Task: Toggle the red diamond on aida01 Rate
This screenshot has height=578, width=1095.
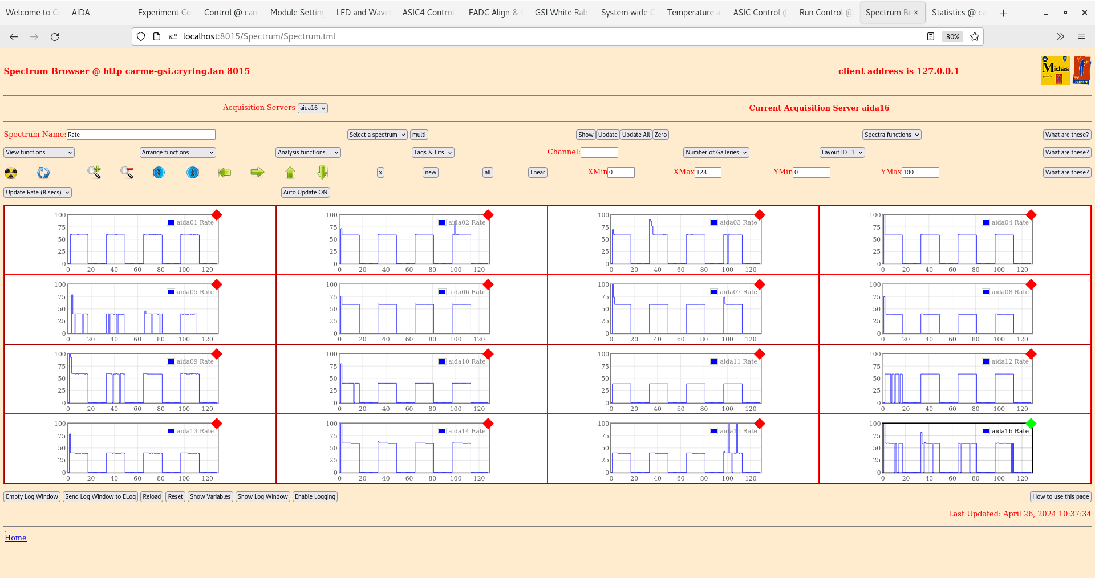Action: [217, 215]
